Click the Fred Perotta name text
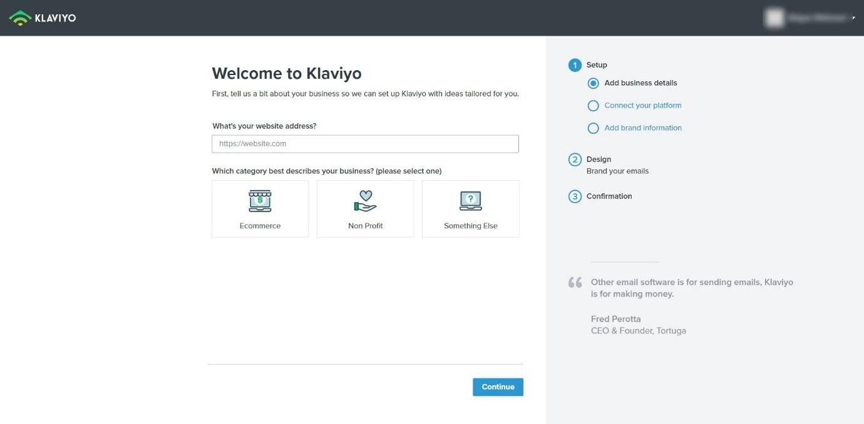The height and width of the screenshot is (424, 864). point(616,319)
